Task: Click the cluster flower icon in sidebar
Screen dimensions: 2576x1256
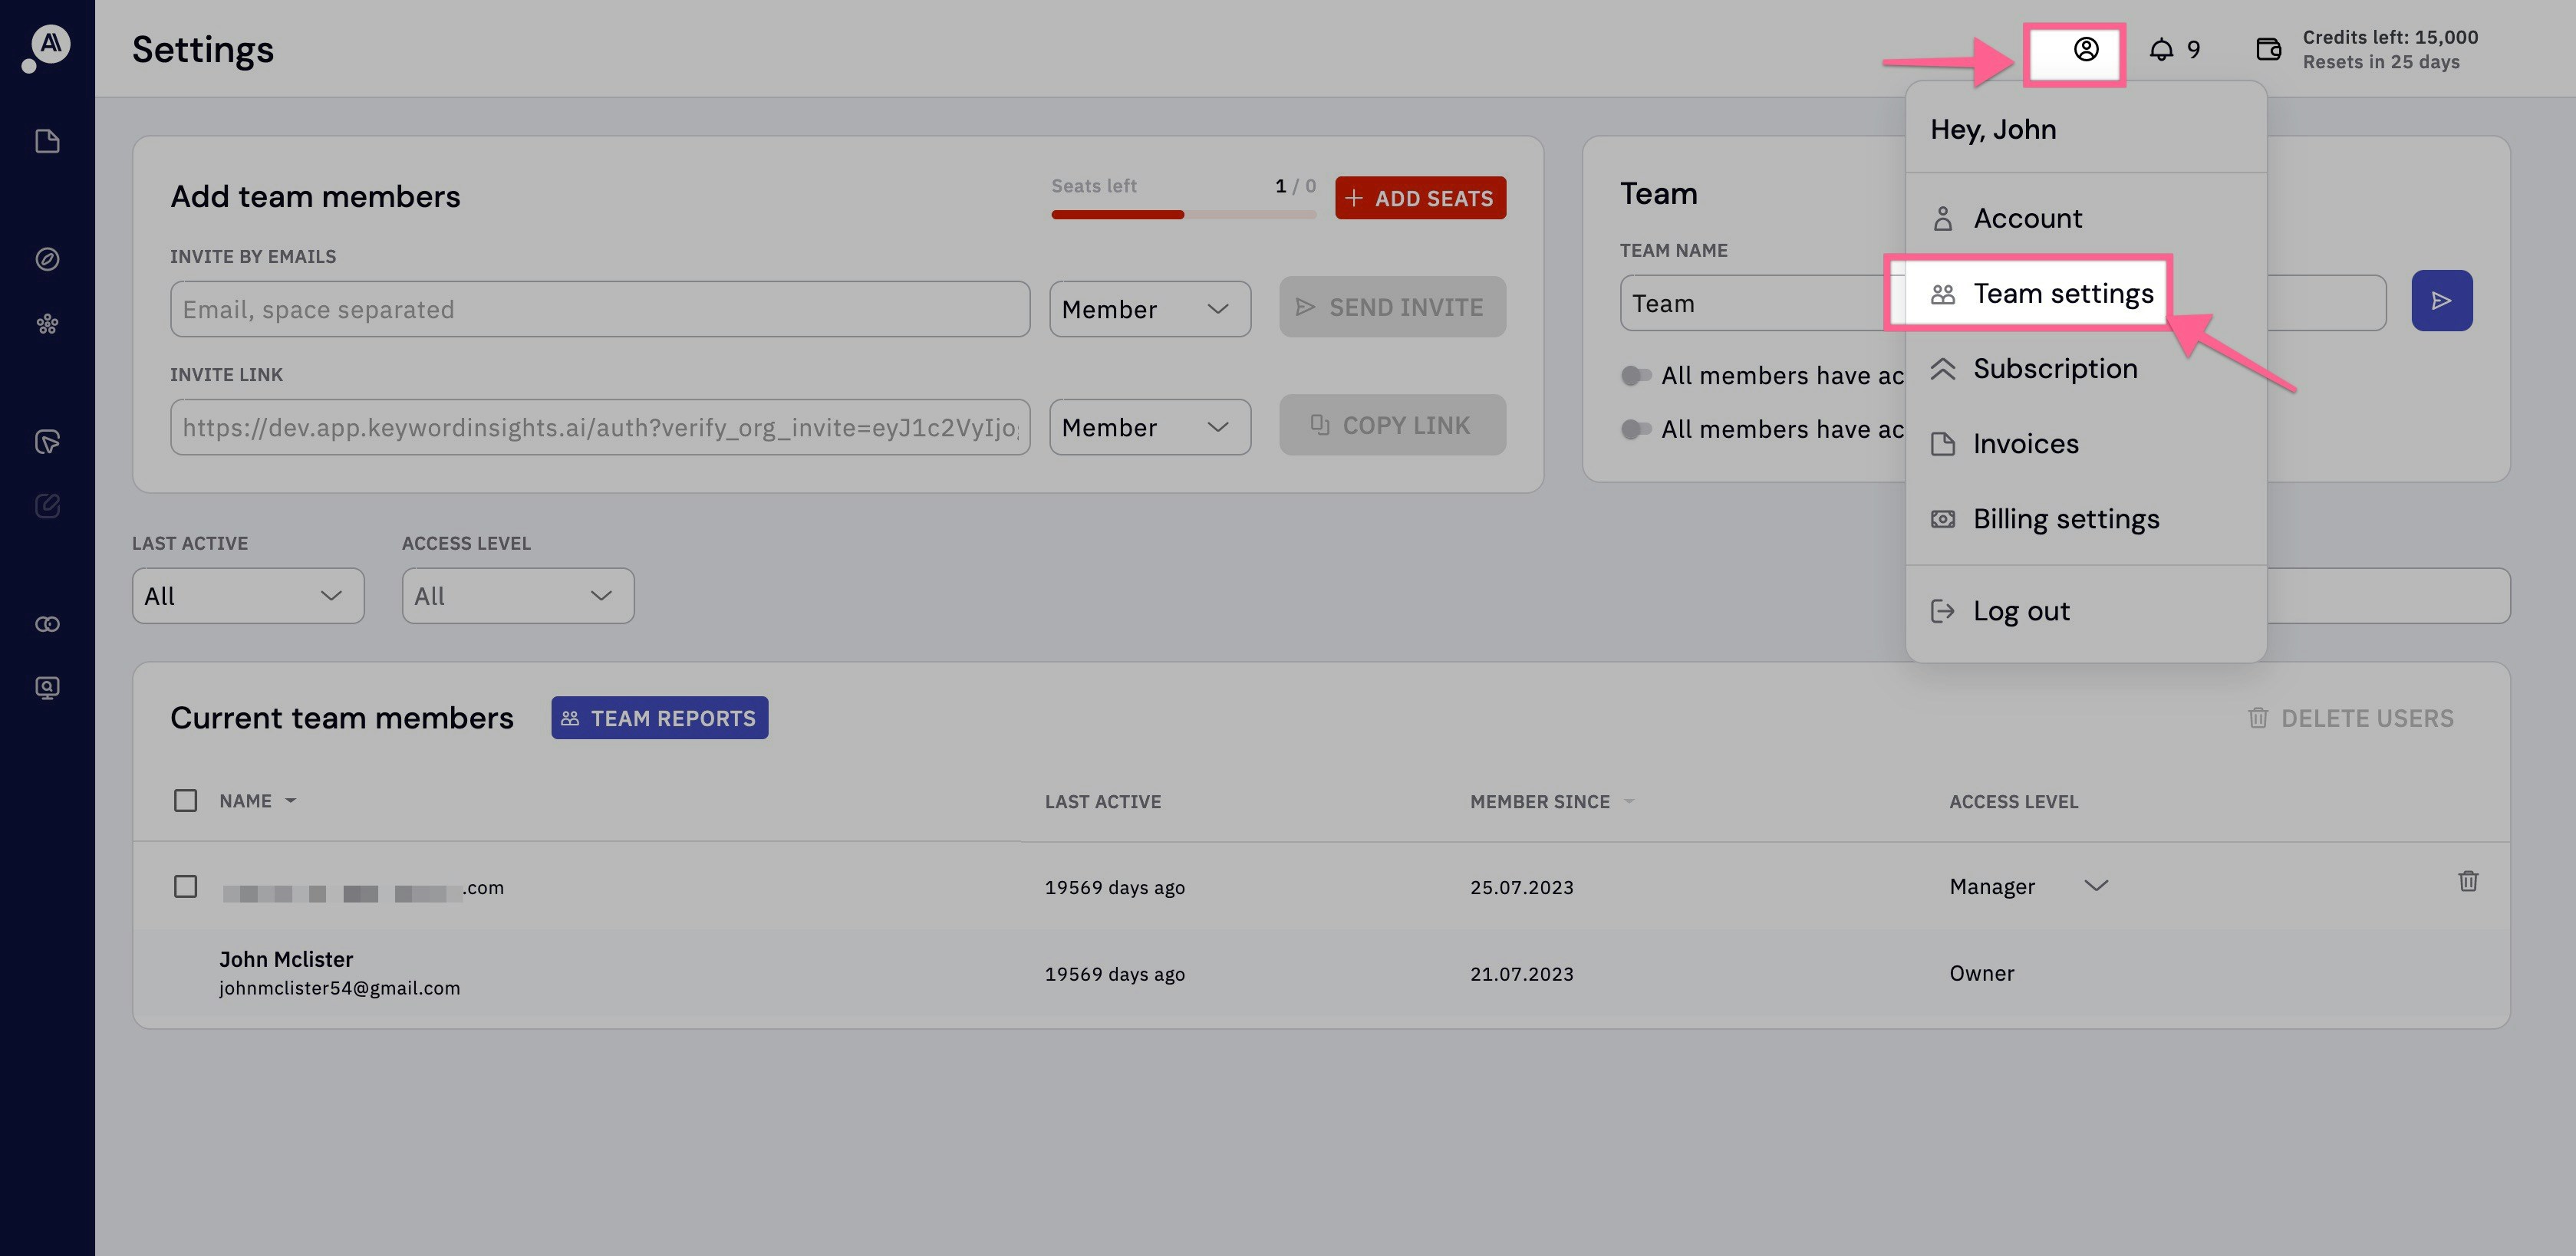Action: click(47, 325)
